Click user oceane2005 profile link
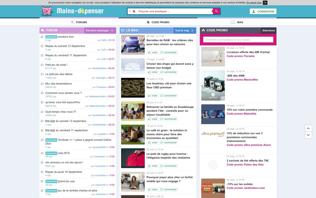The height and width of the screenshot is (198, 316). [99, 147]
